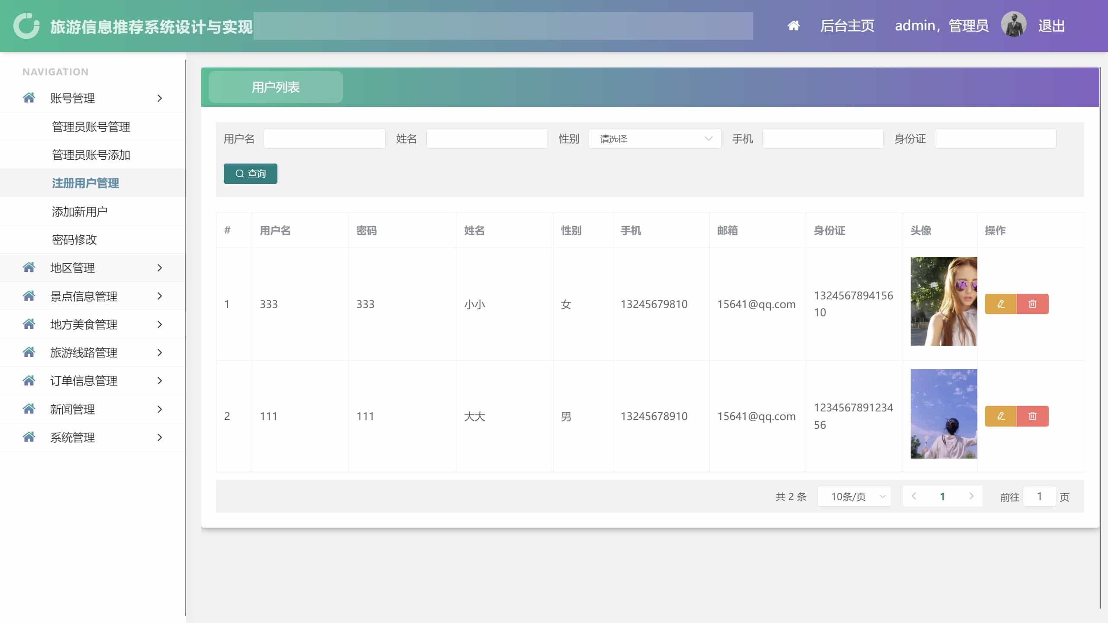Screen dimensions: 1108x623
Task: Click house icon next to 景点信息管理
Action: point(29,296)
